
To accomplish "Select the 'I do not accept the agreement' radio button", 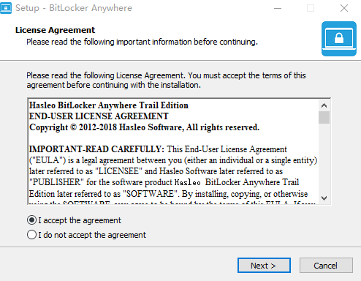I will pos(31,235).
